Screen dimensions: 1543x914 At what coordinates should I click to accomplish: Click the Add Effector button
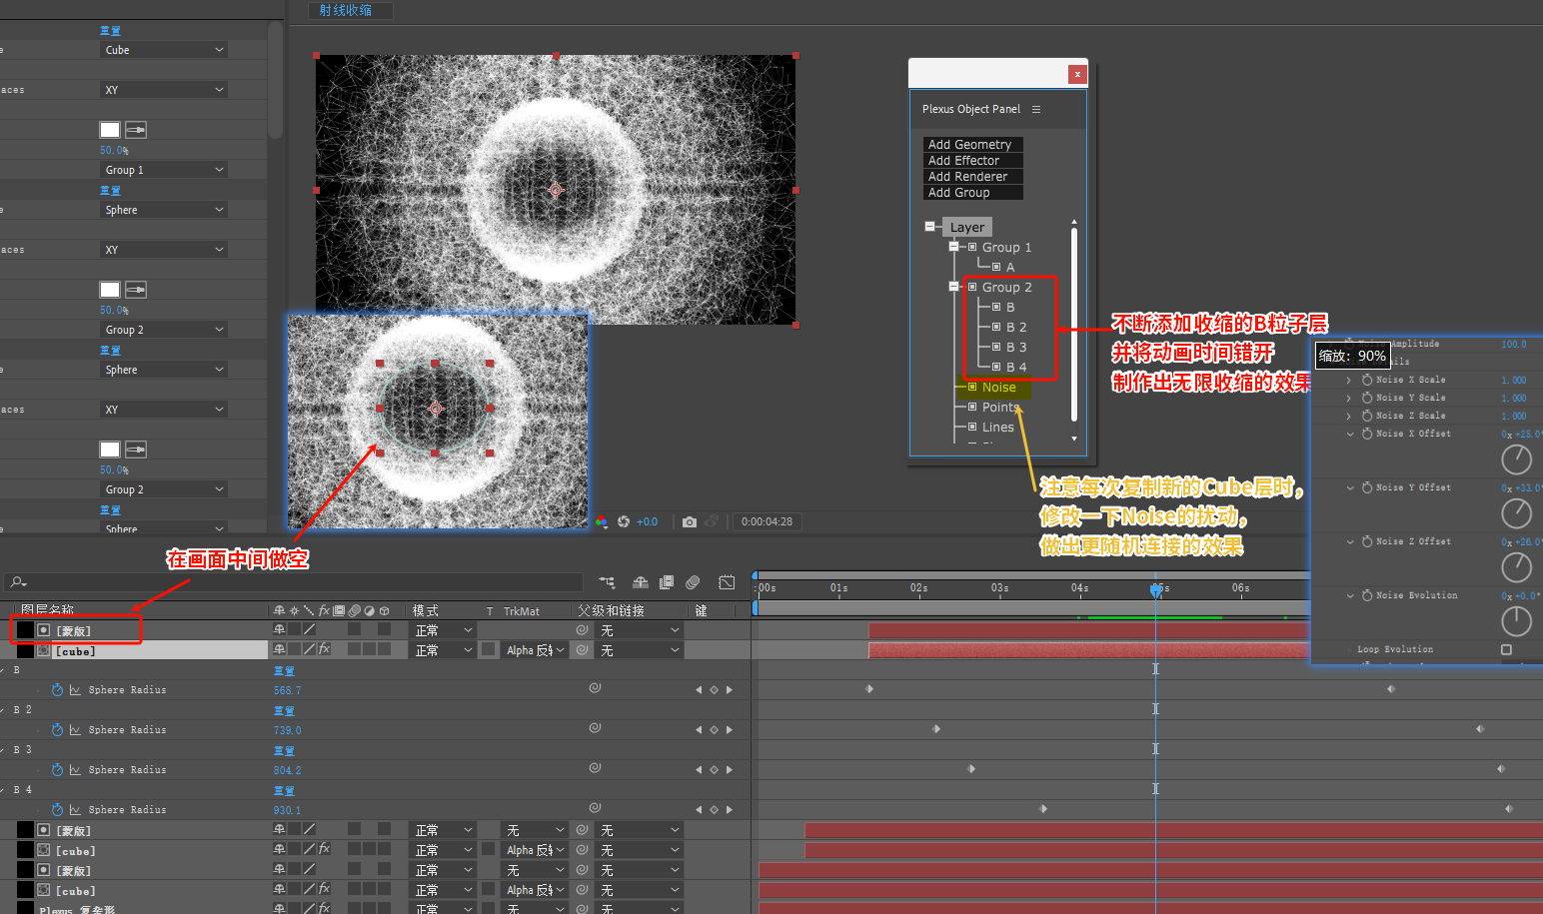click(972, 160)
